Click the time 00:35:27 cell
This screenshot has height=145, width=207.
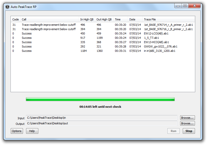click(121, 42)
